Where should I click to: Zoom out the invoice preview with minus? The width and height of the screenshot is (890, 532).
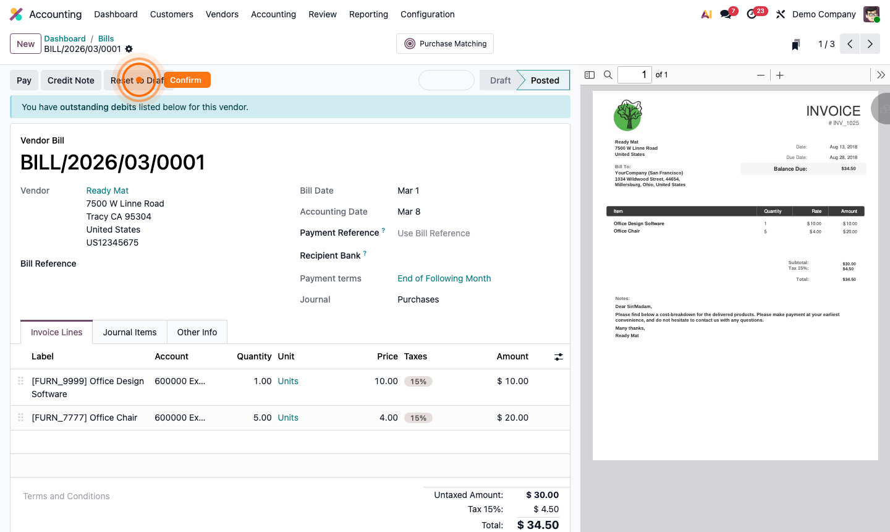761,75
